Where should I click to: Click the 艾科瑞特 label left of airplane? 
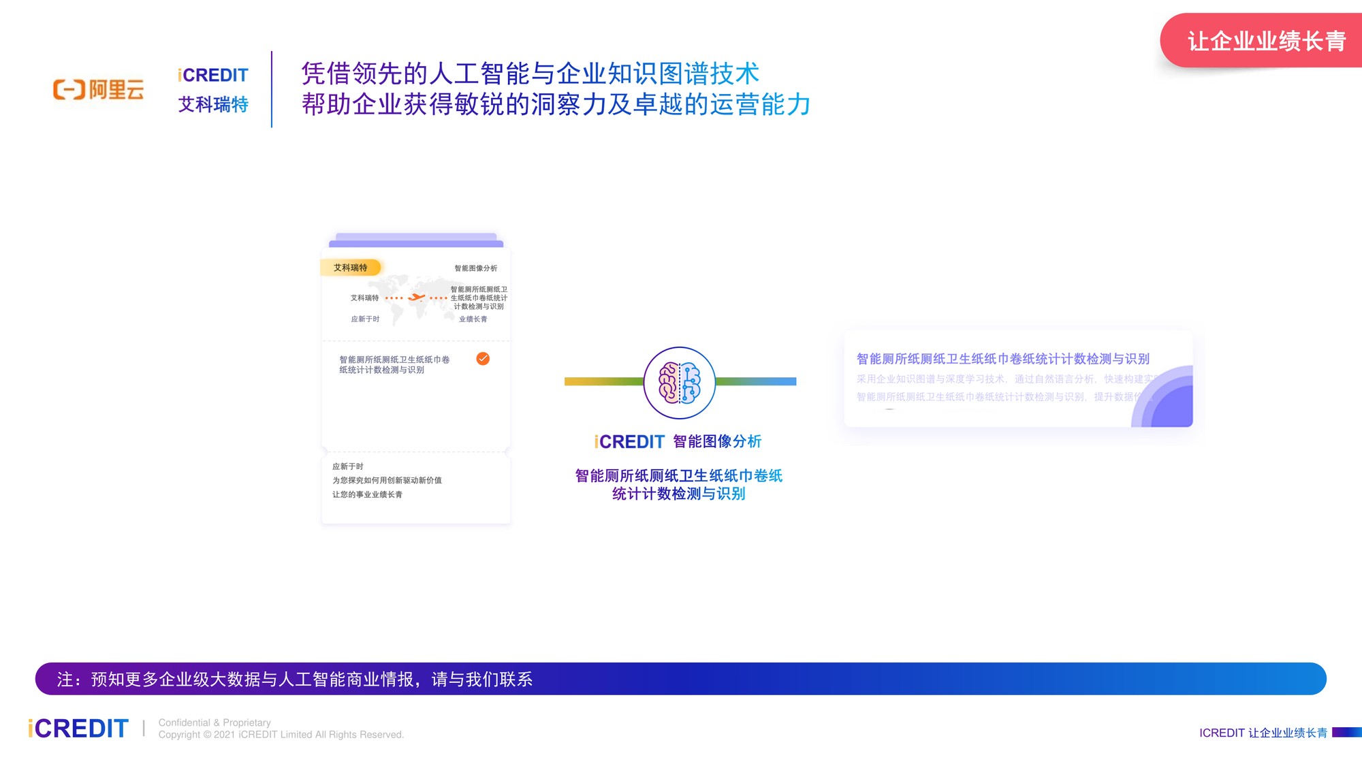click(364, 298)
